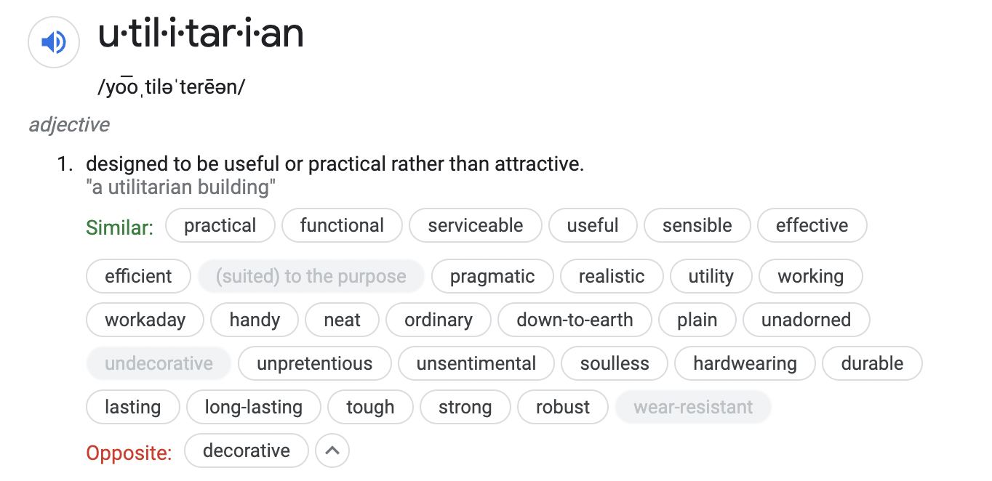Play the utilitarian pronunciation audio

[53, 44]
